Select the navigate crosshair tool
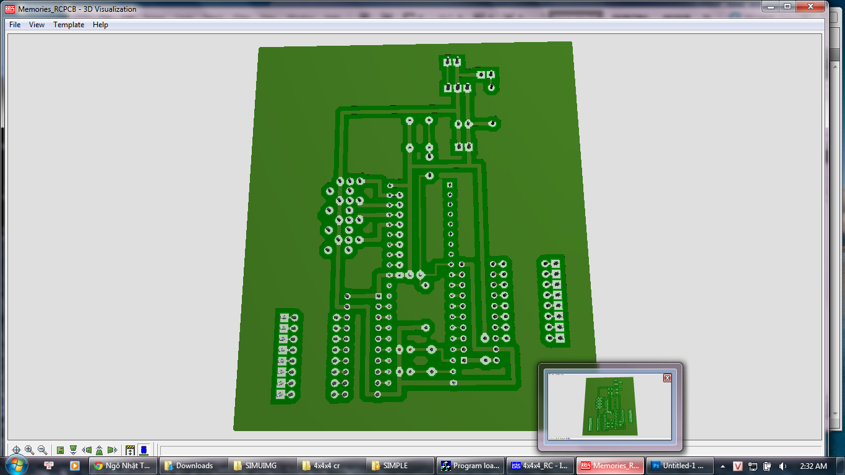The image size is (845, 475). 17,450
